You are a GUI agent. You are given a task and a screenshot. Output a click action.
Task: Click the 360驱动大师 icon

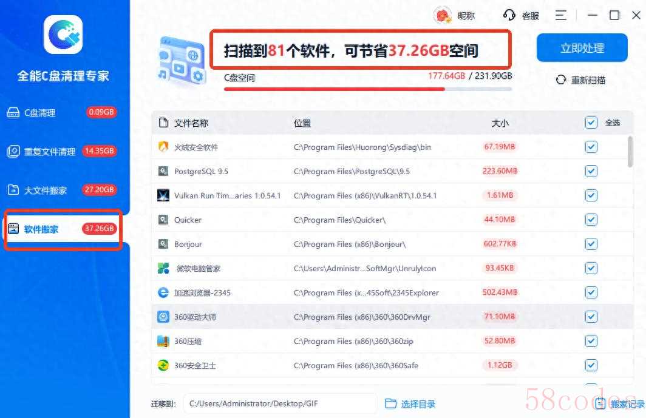pyautogui.click(x=163, y=317)
